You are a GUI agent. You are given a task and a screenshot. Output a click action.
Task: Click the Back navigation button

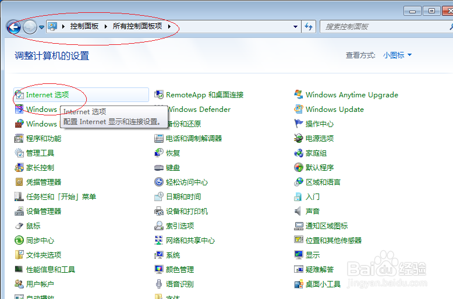tap(13, 27)
